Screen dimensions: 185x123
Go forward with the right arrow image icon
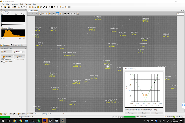click(32, 14)
